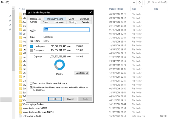Screen dimensions: 170x119
Task: Sort files by the Date modified column
Action: click(x=116, y=9)
